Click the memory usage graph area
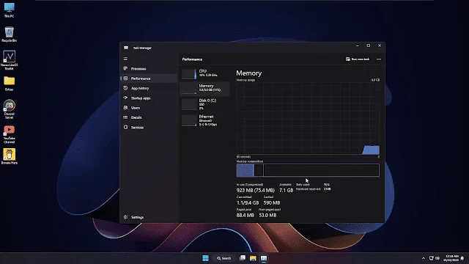The width and height of the screenshot is (469, 264). [308, 119]
